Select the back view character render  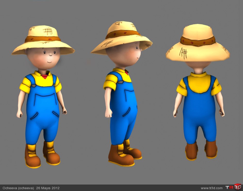pyautogui.click(x=198, y=92)
